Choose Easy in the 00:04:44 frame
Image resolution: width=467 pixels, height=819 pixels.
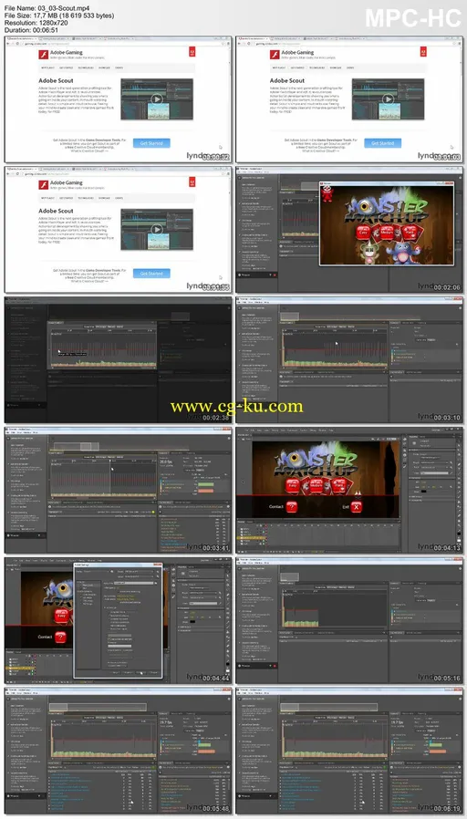point(62,616)
